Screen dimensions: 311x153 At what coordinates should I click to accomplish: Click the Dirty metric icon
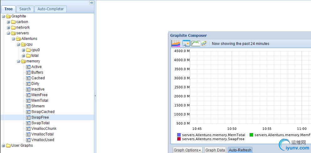(28, 84)
